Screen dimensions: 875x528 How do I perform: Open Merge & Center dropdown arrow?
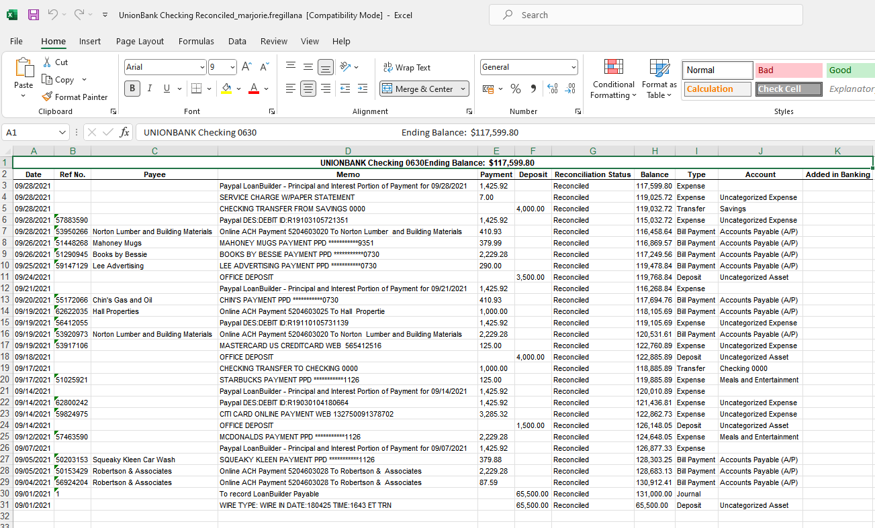point(463,89)
